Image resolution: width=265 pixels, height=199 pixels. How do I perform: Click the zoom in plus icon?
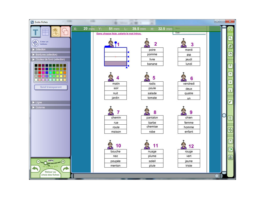pyautogui.click(x=63, y=162)
